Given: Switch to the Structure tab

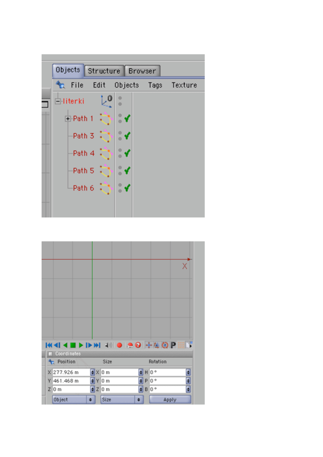Looking at the screenshot, I should click(x=104, y=71).
